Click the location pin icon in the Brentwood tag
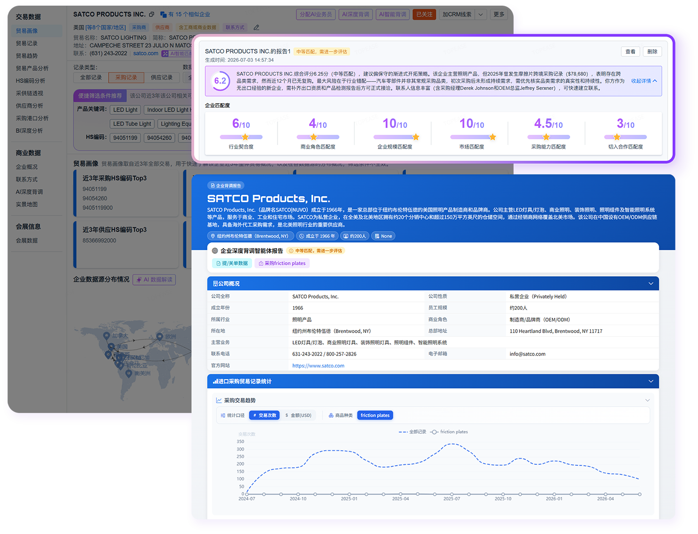The height and width of the screenshot is (534, 698). [213, 236]
